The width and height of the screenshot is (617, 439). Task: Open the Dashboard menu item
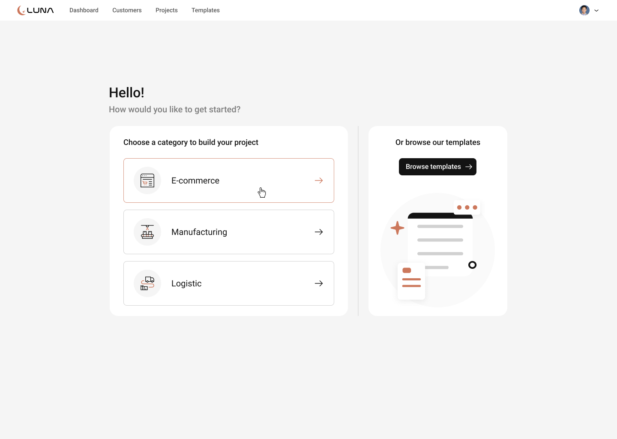(84, 10)
